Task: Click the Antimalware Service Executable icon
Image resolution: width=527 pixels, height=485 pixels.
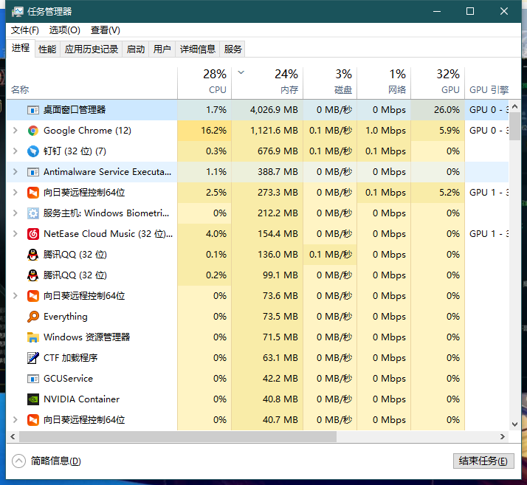Action: tap(33, 172)
